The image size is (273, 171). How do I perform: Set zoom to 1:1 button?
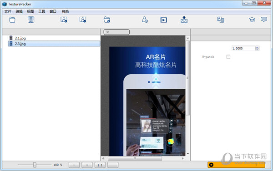pyautogui.click(x=100, y=165)
